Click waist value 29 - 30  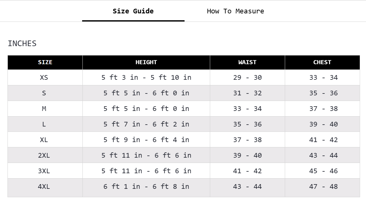click(247, 78)
